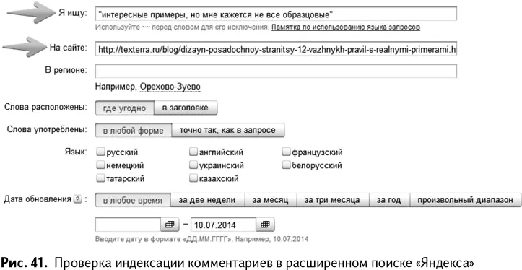Focus the Я ищу search query field
Screen dimensions: 522x270
tap(276, 14)
